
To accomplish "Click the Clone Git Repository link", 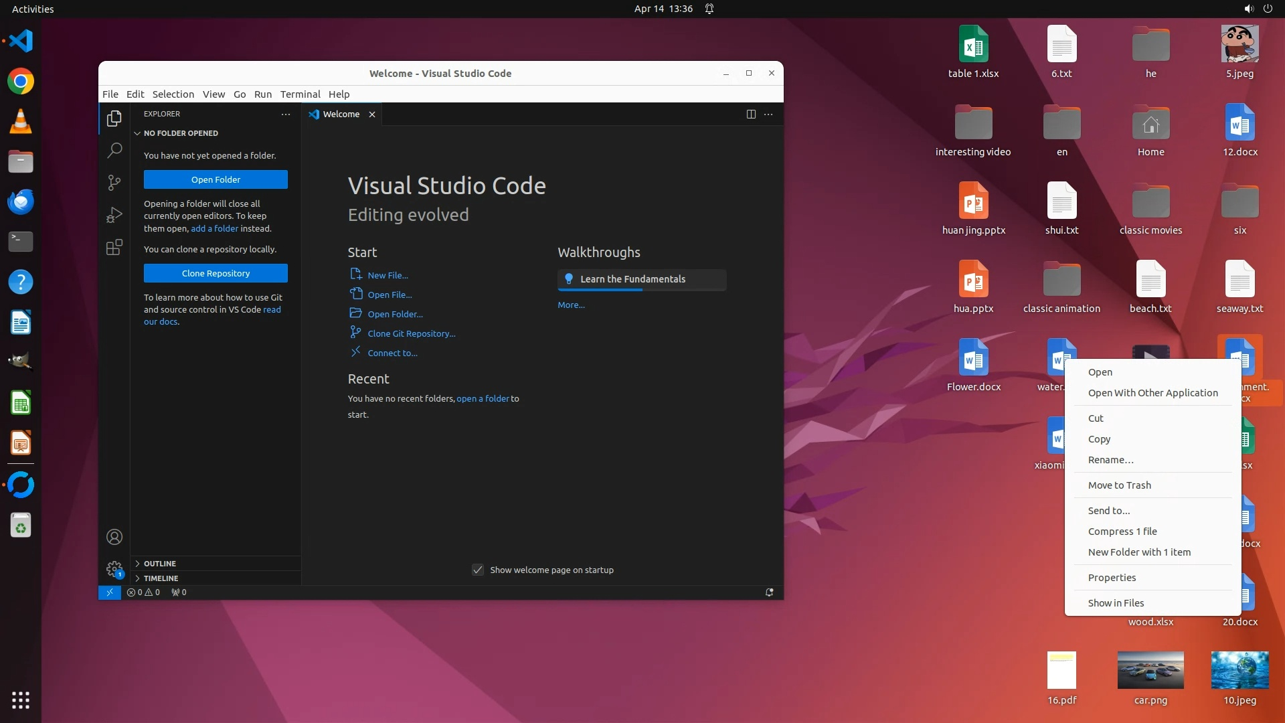I will [x=411, y=333].
